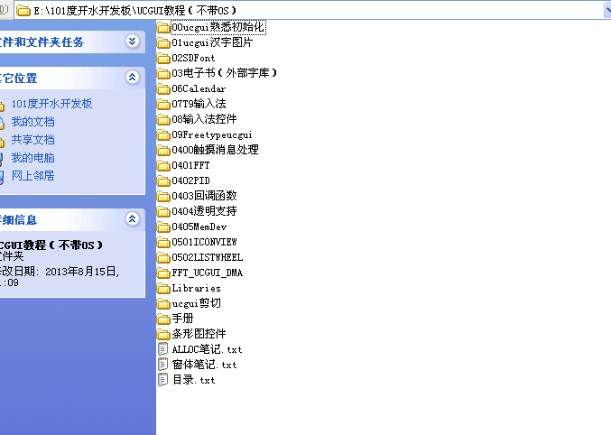
Task: Click the 01ucgui汉字图片 folder name
Action: (x=212, y=42)
